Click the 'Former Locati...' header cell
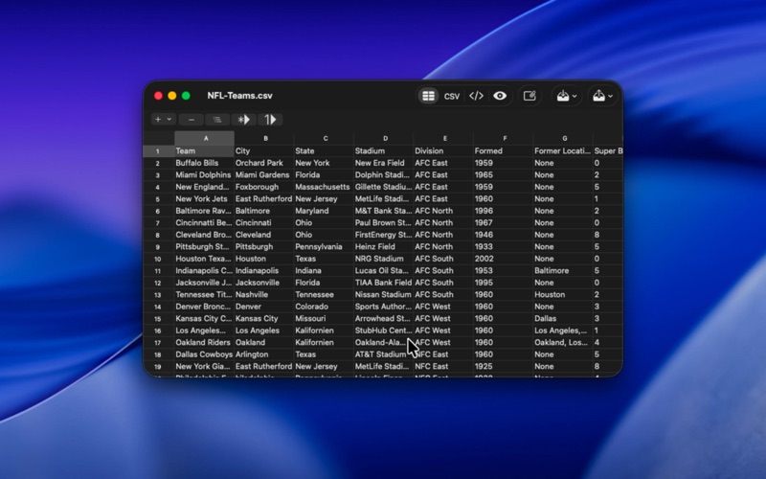 tap(563, 151)
